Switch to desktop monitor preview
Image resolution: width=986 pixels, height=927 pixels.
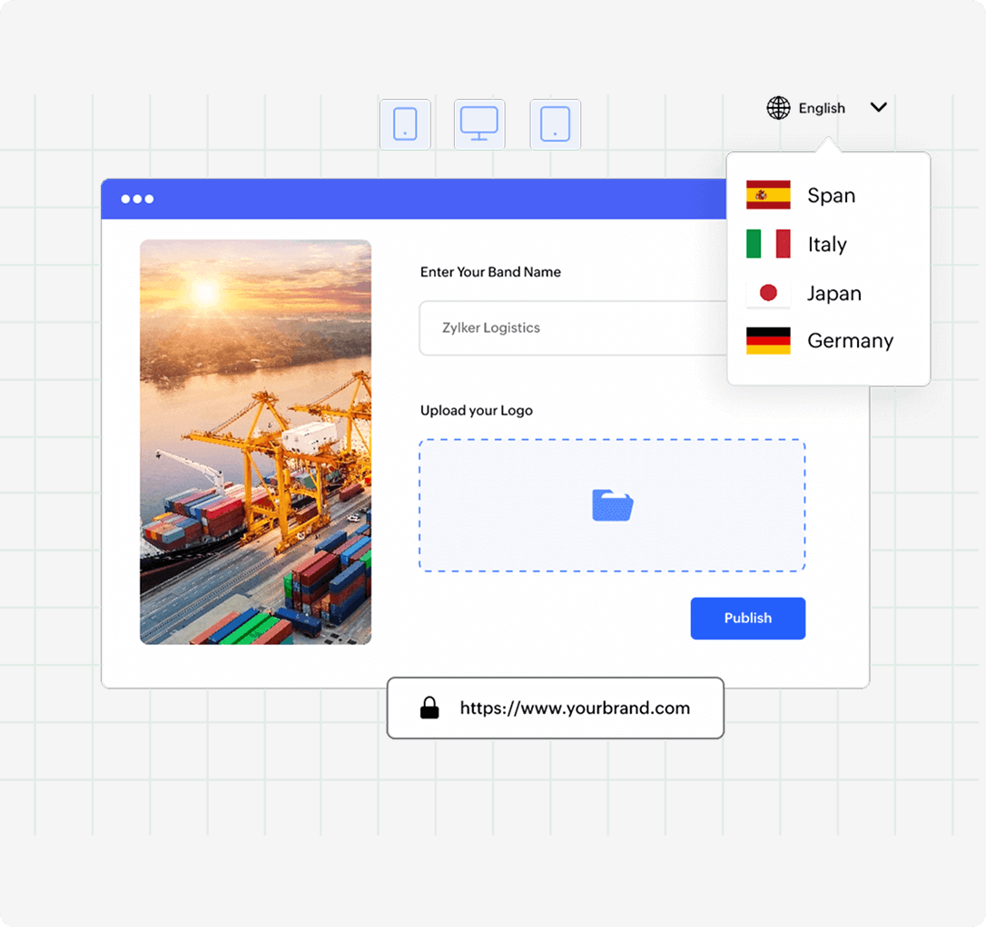tap(479, 124)
